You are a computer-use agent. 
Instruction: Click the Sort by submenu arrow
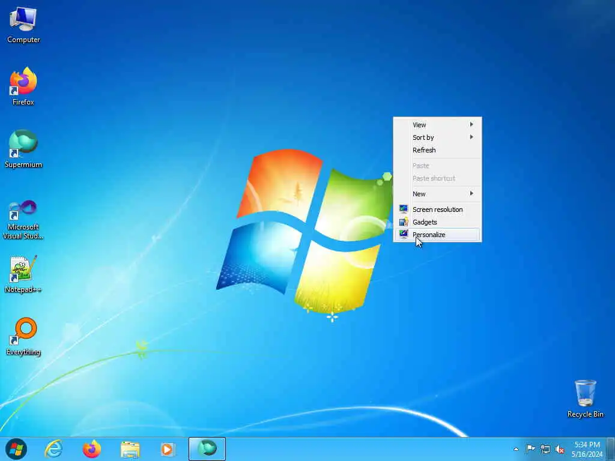[471, 137]
